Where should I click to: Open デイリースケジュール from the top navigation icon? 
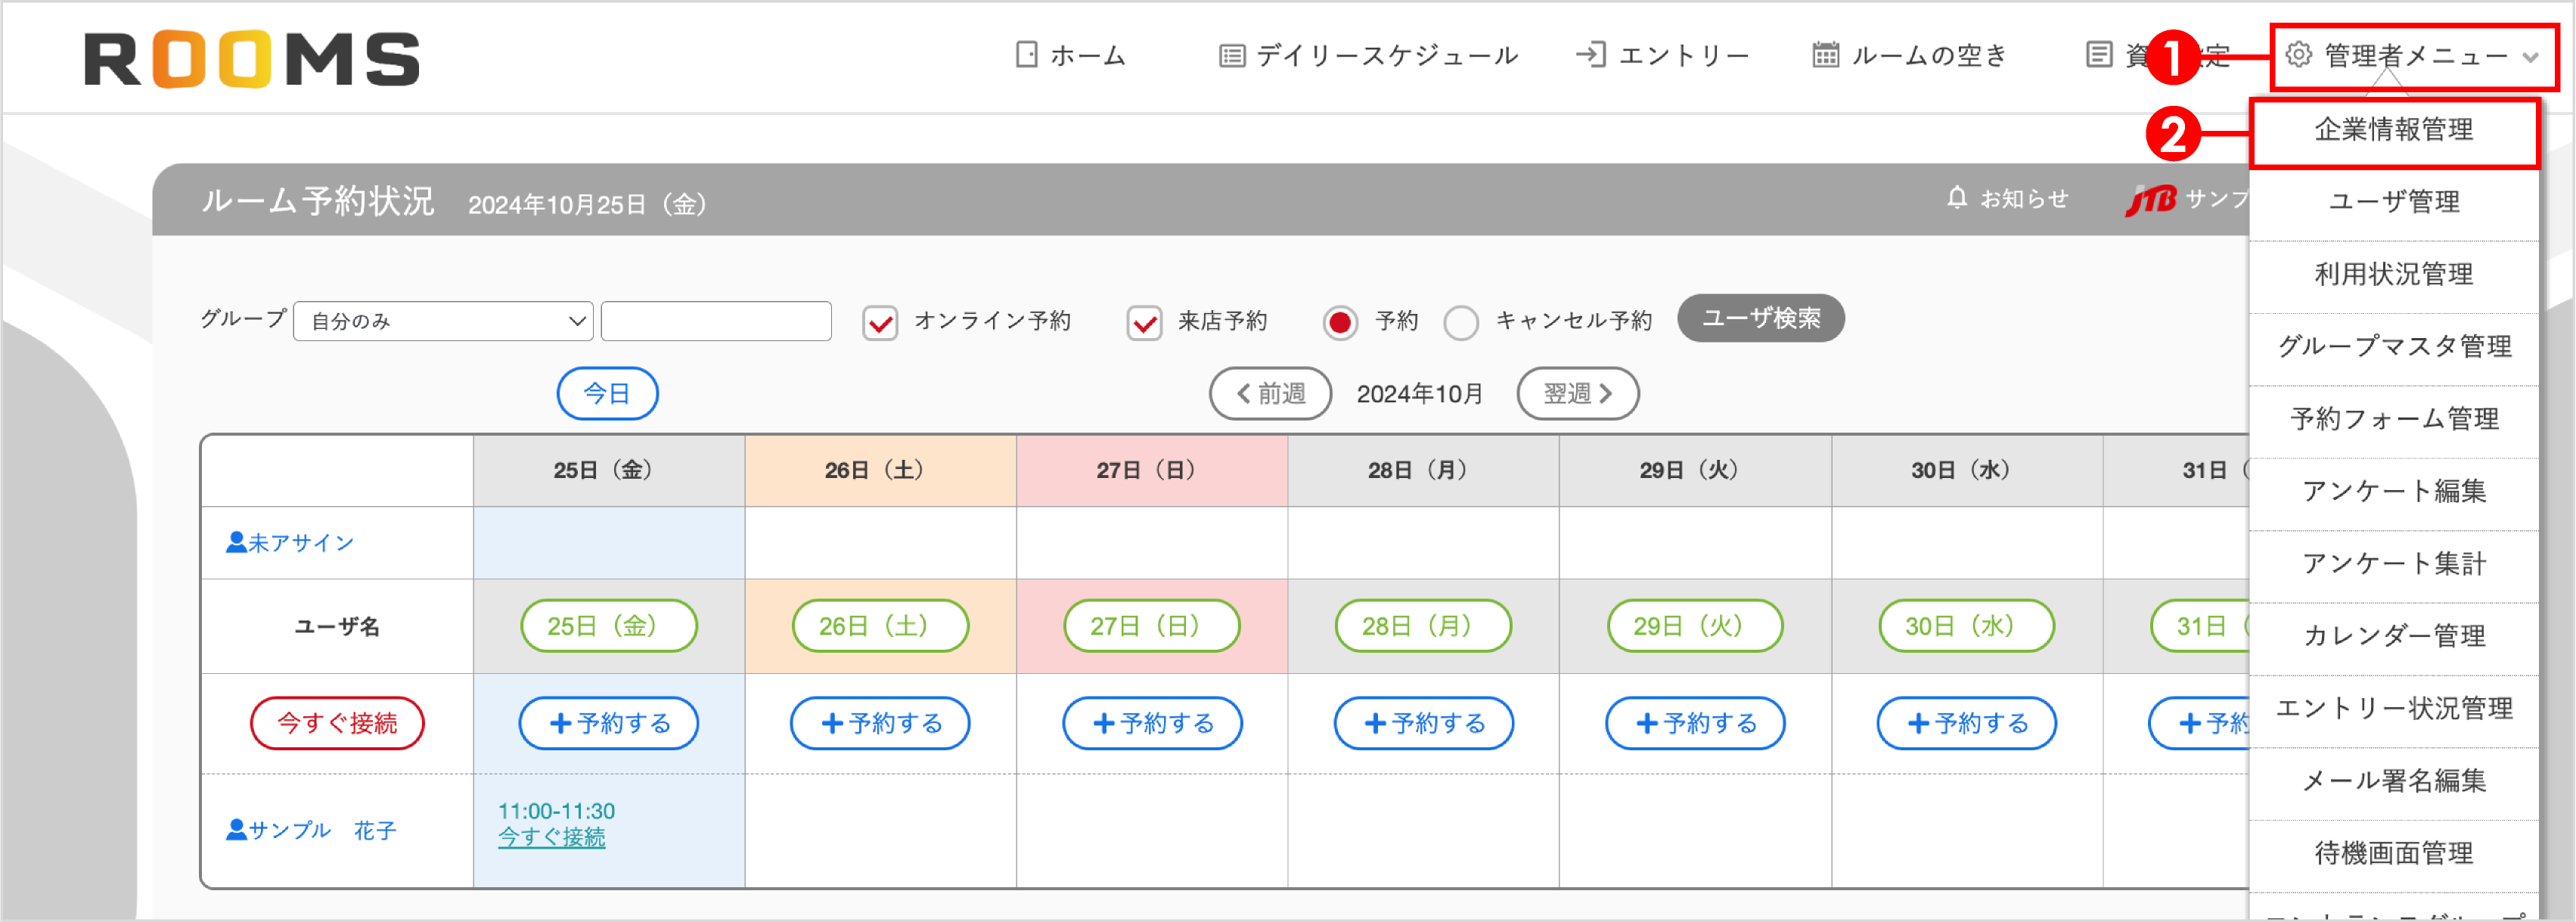click(x=1231, y=55)
